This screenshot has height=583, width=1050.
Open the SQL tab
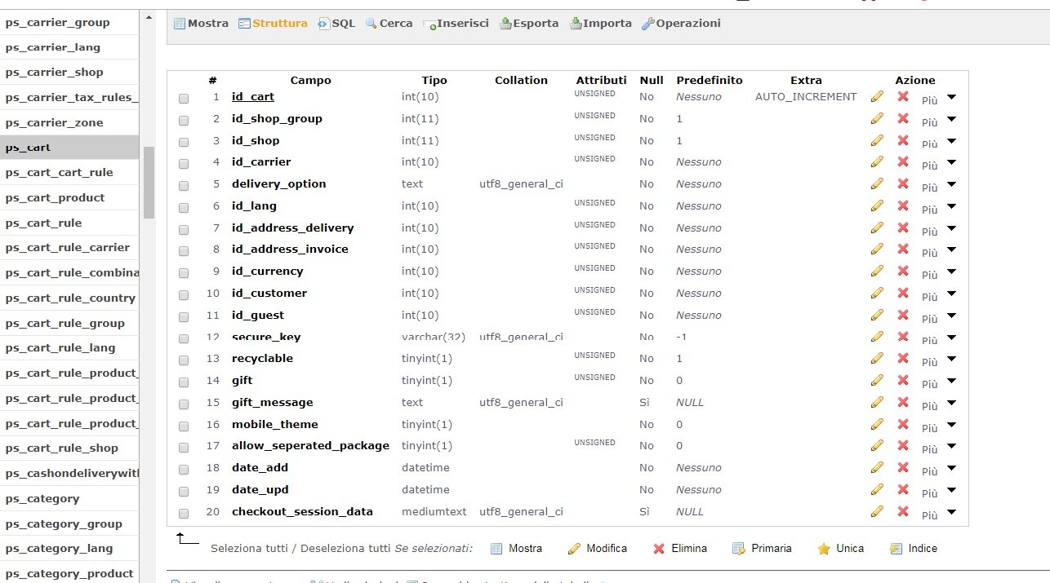click(x=336, y=24)
